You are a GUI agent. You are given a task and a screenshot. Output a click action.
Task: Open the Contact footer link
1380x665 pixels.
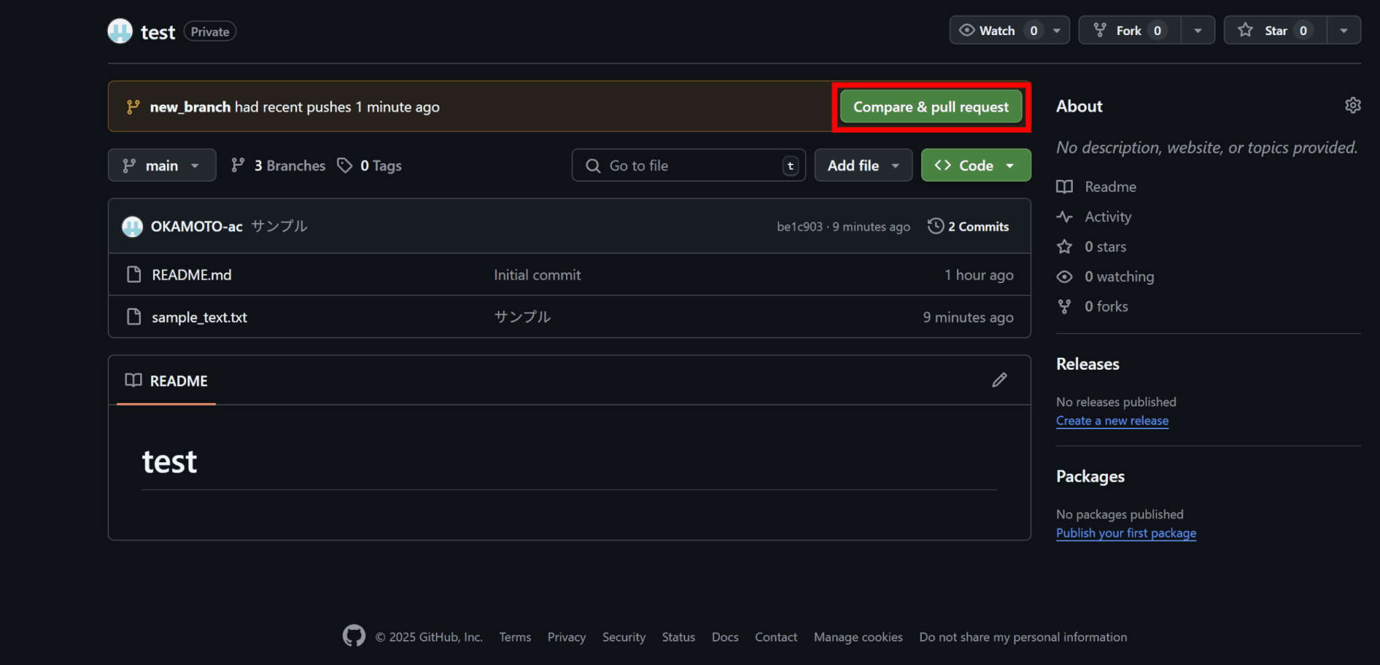tap(776, 637)
